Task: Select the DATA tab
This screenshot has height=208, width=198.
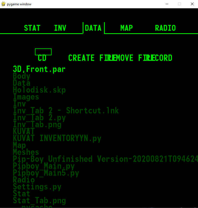Action: pos(93,28)
